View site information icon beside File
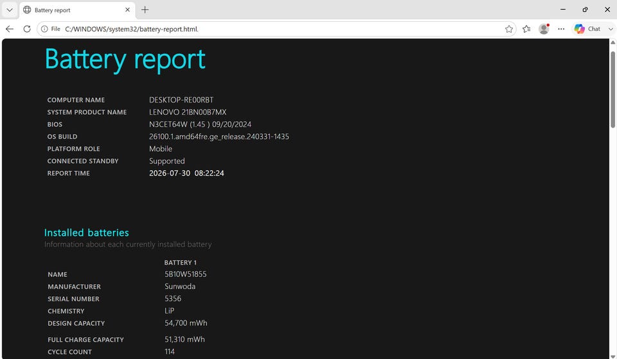This screenshot has height=359, width=617. click(44, 29)
